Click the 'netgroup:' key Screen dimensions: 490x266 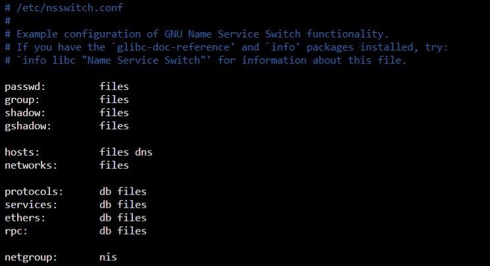31,257
